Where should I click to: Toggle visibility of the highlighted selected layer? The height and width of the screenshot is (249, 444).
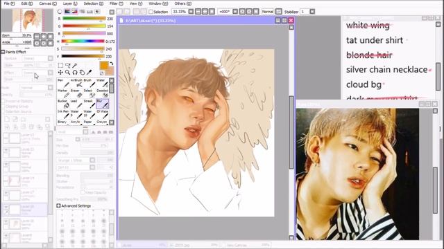click(x=6, y=207)
